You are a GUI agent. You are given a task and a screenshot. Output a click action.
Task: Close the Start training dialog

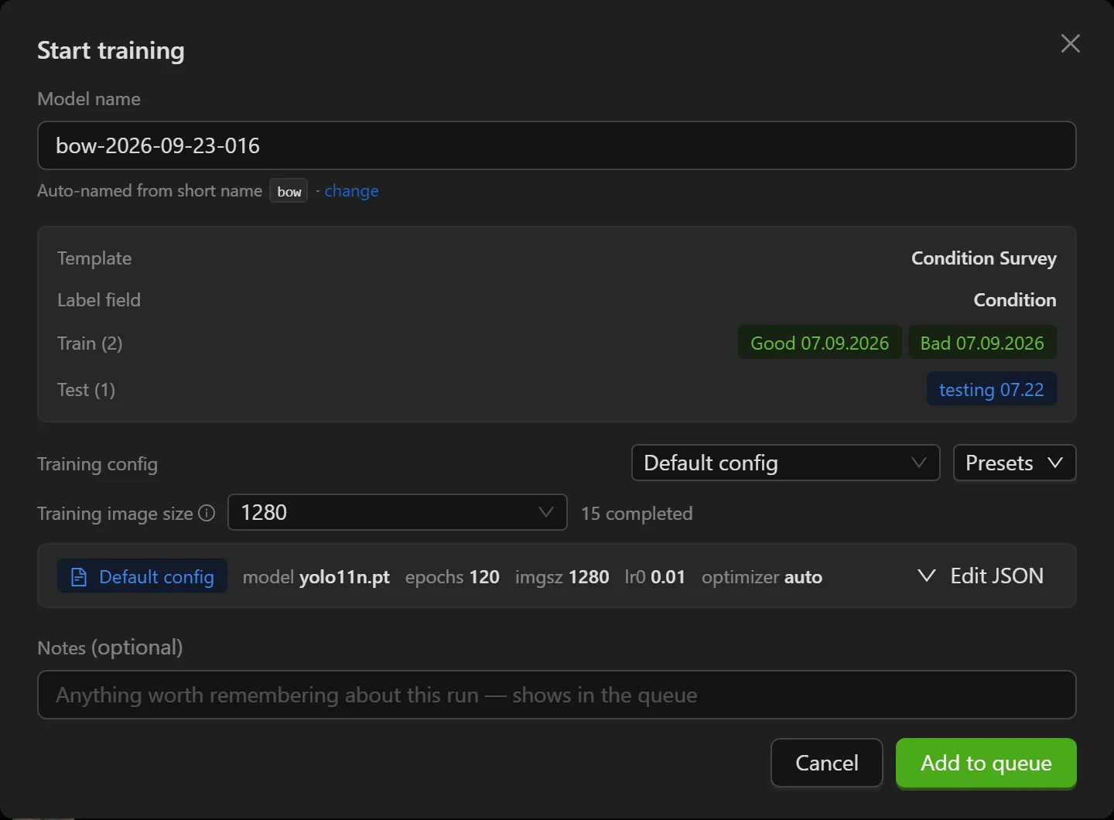coord(1070,43)
